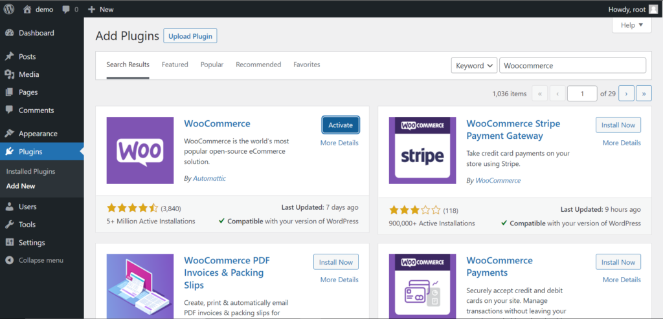Click the Upload Plugin button
This screenshot has height=319, width=663.
tap(190, 36)
